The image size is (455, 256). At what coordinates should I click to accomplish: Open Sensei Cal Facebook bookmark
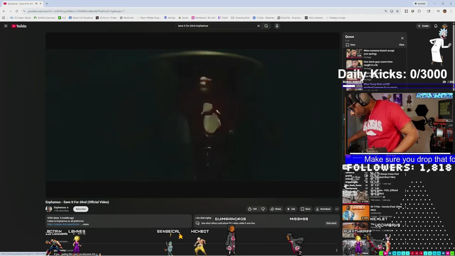click(81, 18)
